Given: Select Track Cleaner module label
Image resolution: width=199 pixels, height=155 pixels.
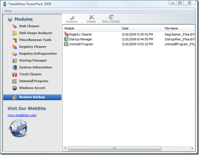Looking at the screenshot, I should [30, 74].
